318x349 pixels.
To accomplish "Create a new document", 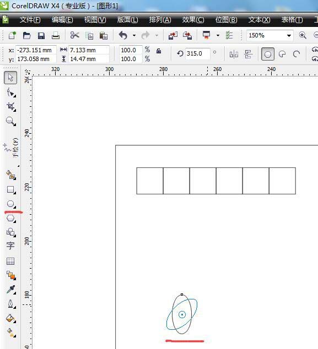I will pyautogui.click(x=12, y=35).
